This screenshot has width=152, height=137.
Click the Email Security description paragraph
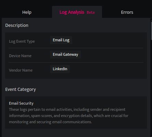tap(69, 116)
